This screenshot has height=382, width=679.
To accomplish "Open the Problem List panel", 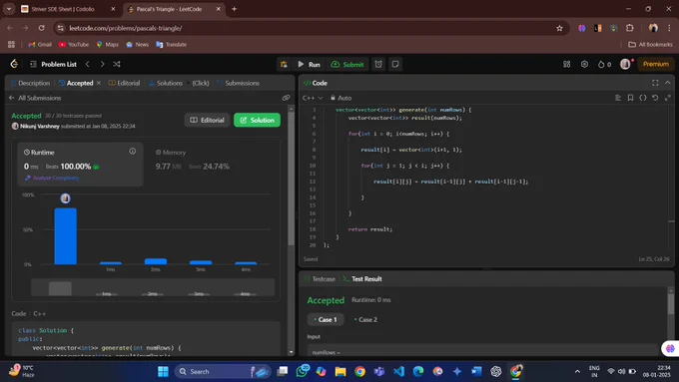I will tap(53, 64).
